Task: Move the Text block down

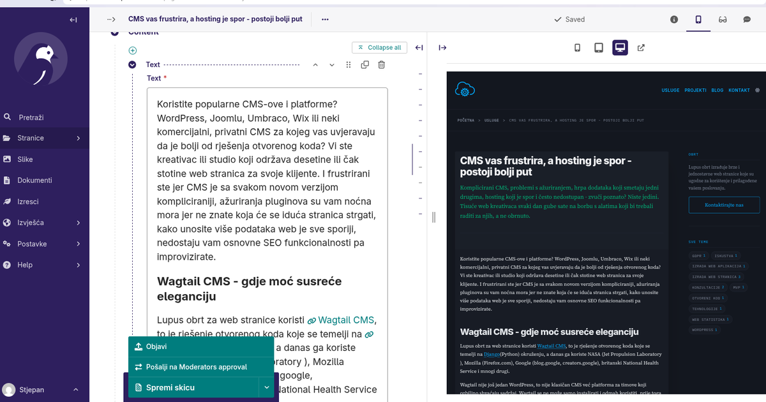Action: click(331, 64)
